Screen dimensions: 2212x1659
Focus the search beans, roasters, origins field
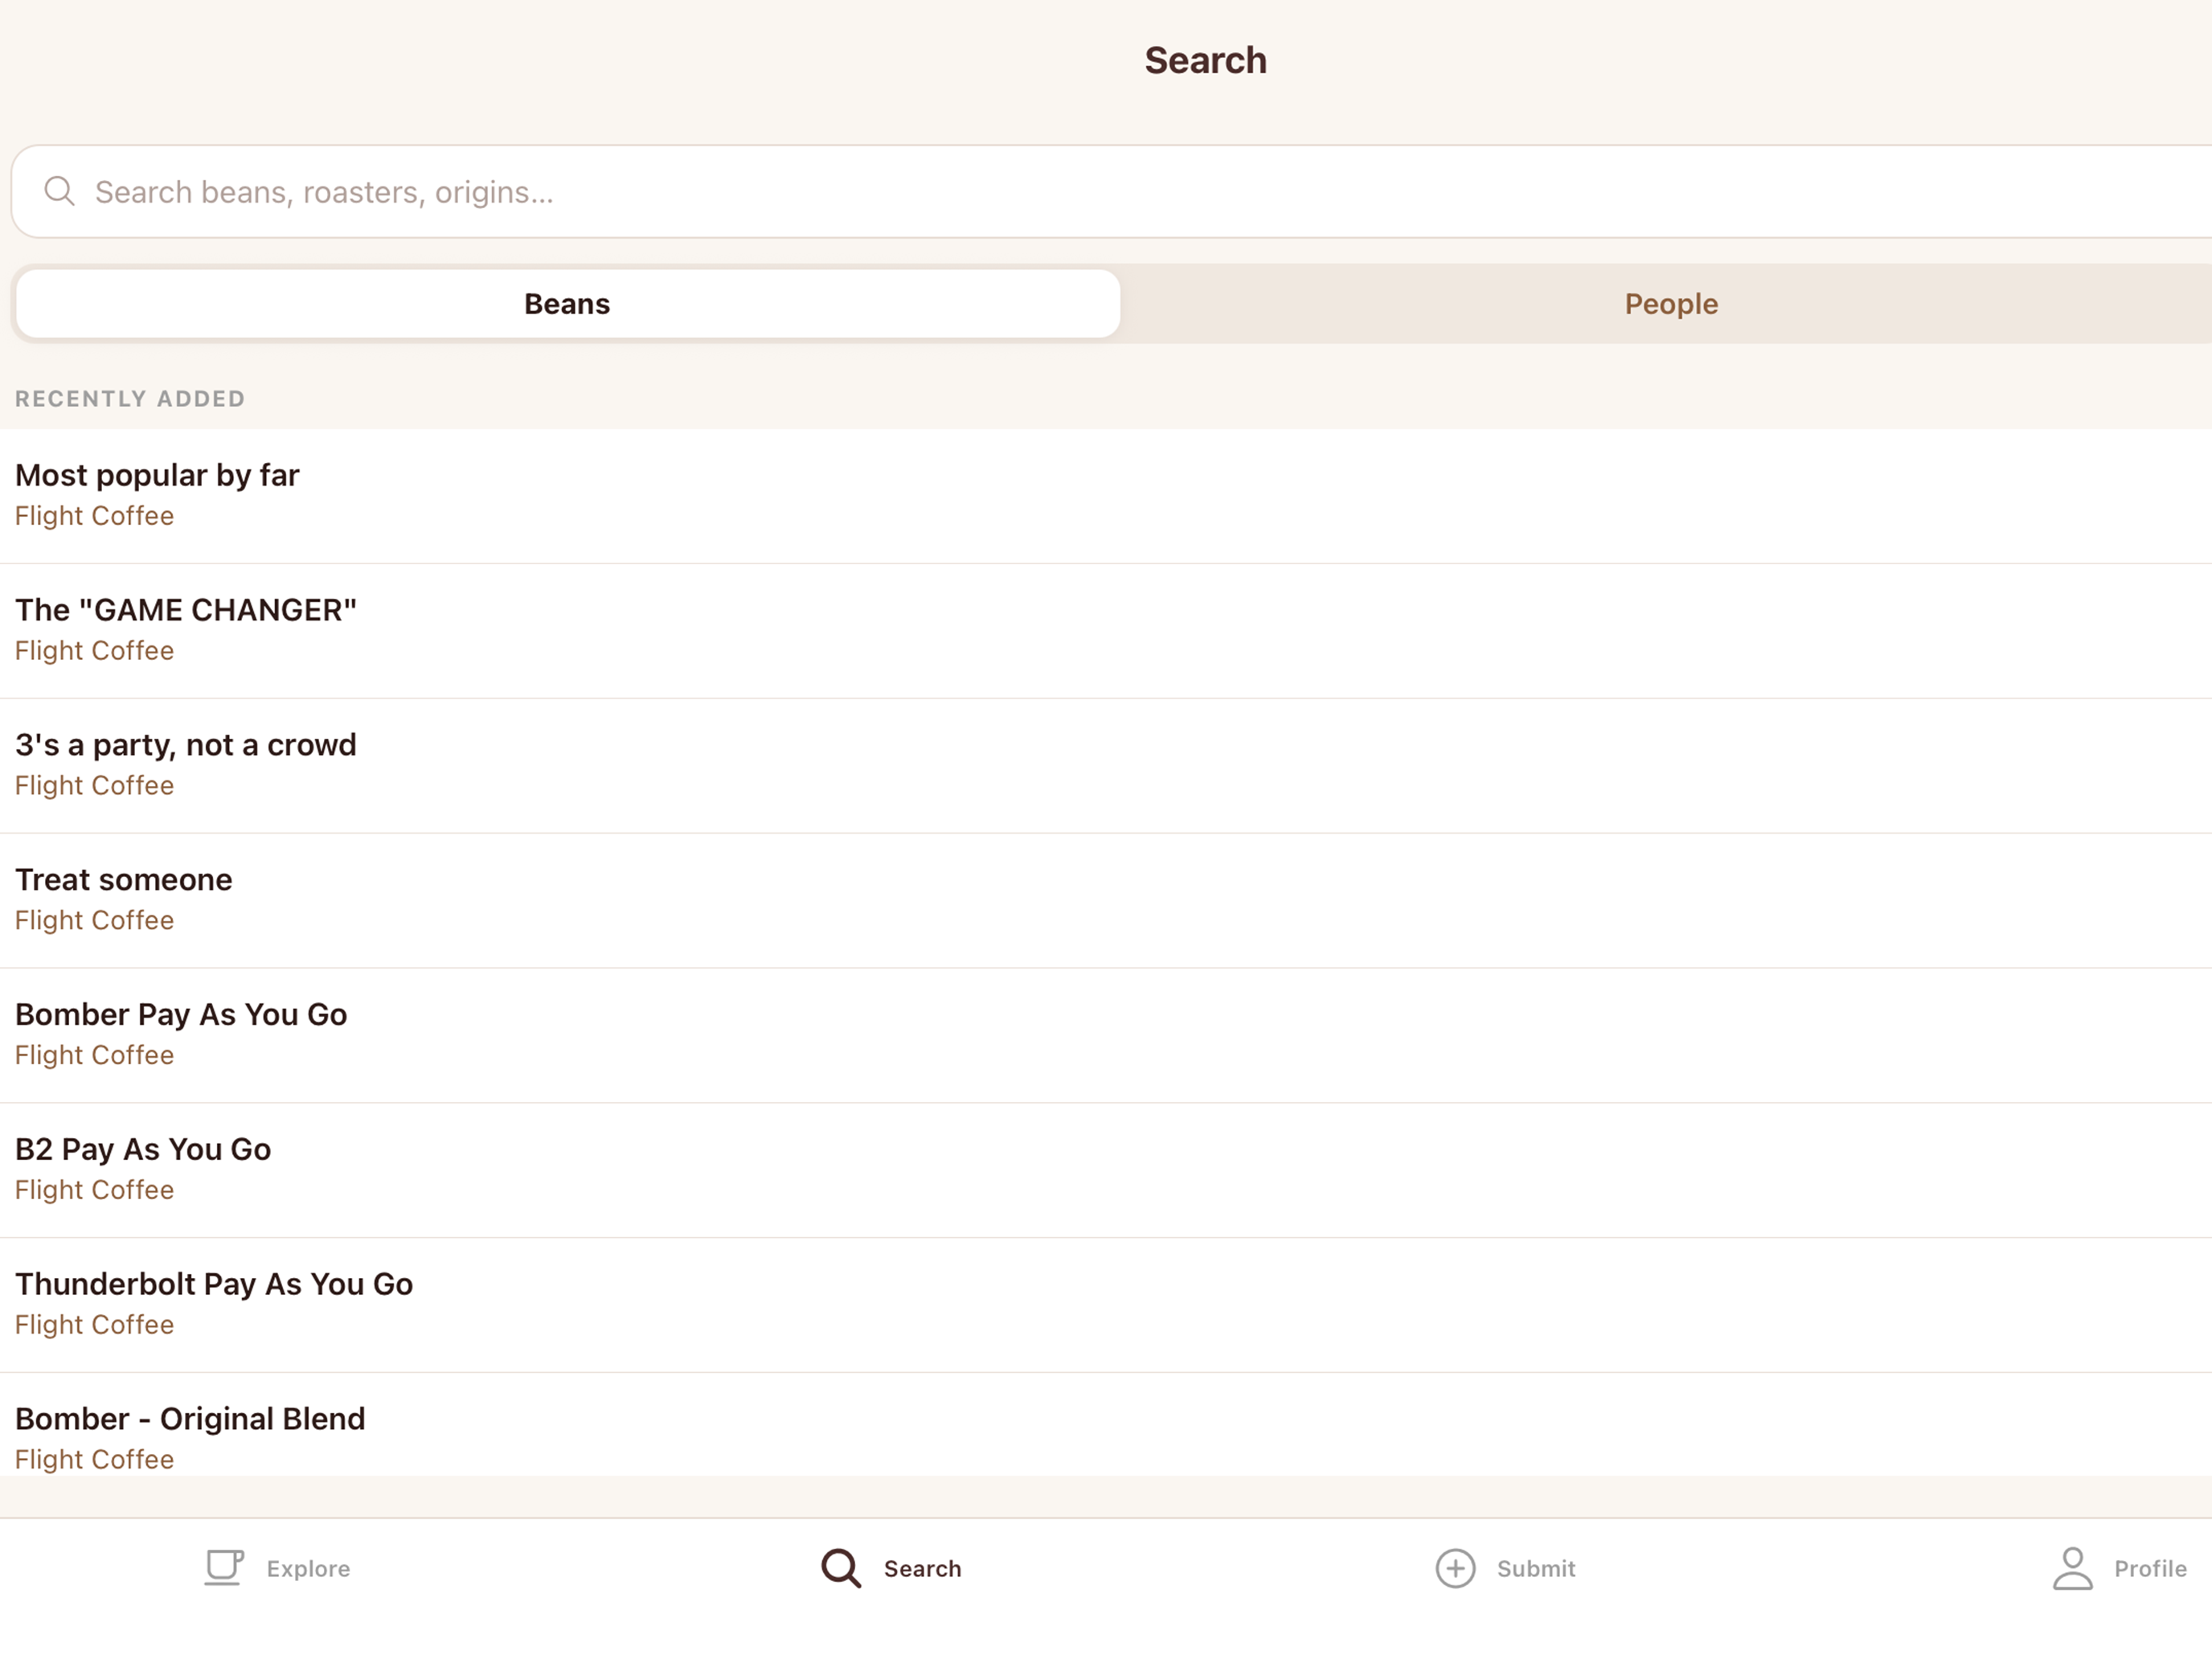pyautogui.click(x=1111, y=192)
